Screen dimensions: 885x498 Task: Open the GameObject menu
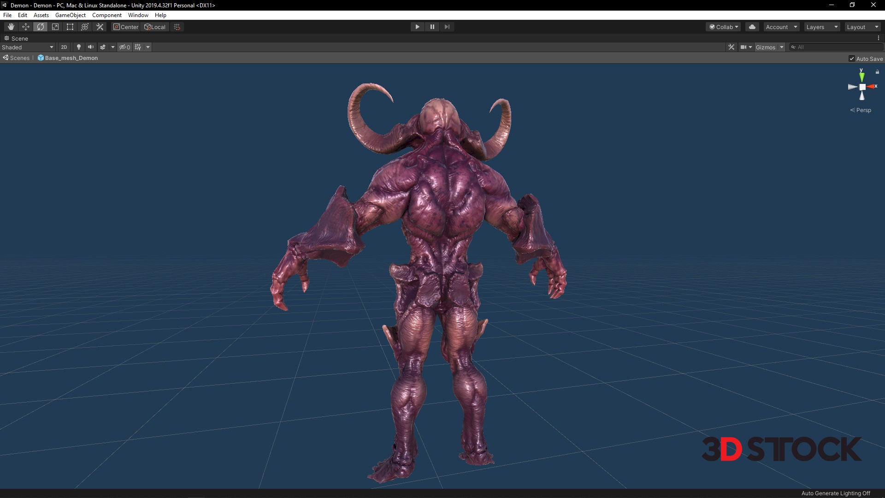point(70,15)
